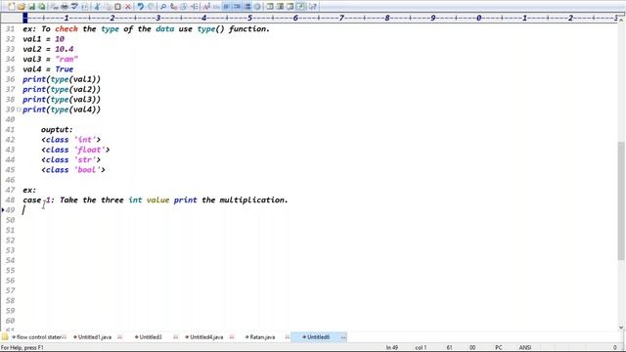Click the vertical scrollbar thumb
Image resolution: width=626 pixels, height=352 pixels.
coord(621,200)
